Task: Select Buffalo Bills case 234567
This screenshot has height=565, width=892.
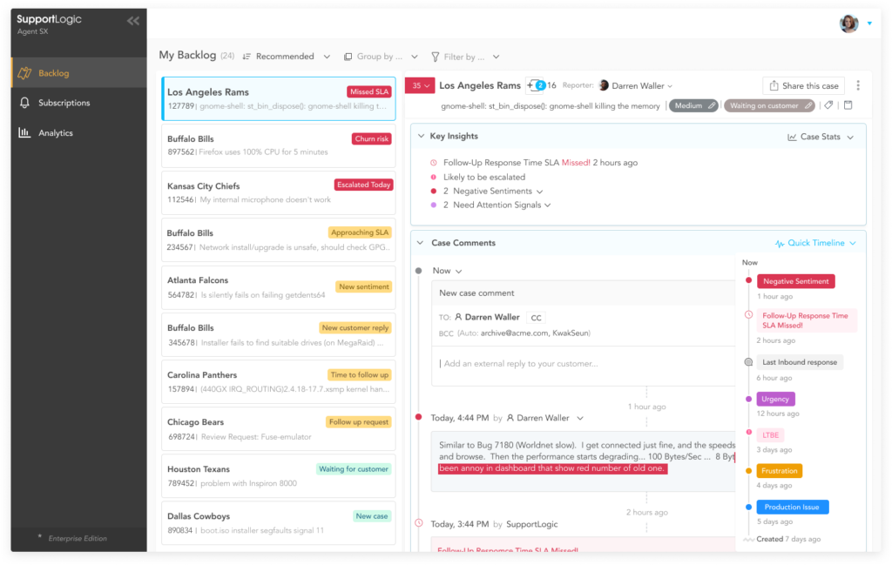Action: coord(278,240)
